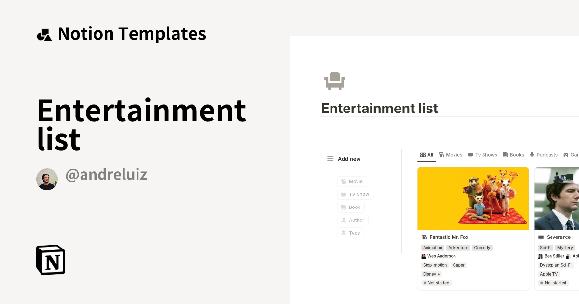Screen dimensions: 579x304
Task: Click the movie camera icon on Movies tab
Action: pyautogui.click(x=441, y=155)
